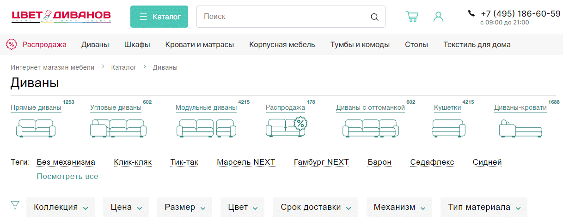Select the Марсель NEXT tag

point(246,162)
